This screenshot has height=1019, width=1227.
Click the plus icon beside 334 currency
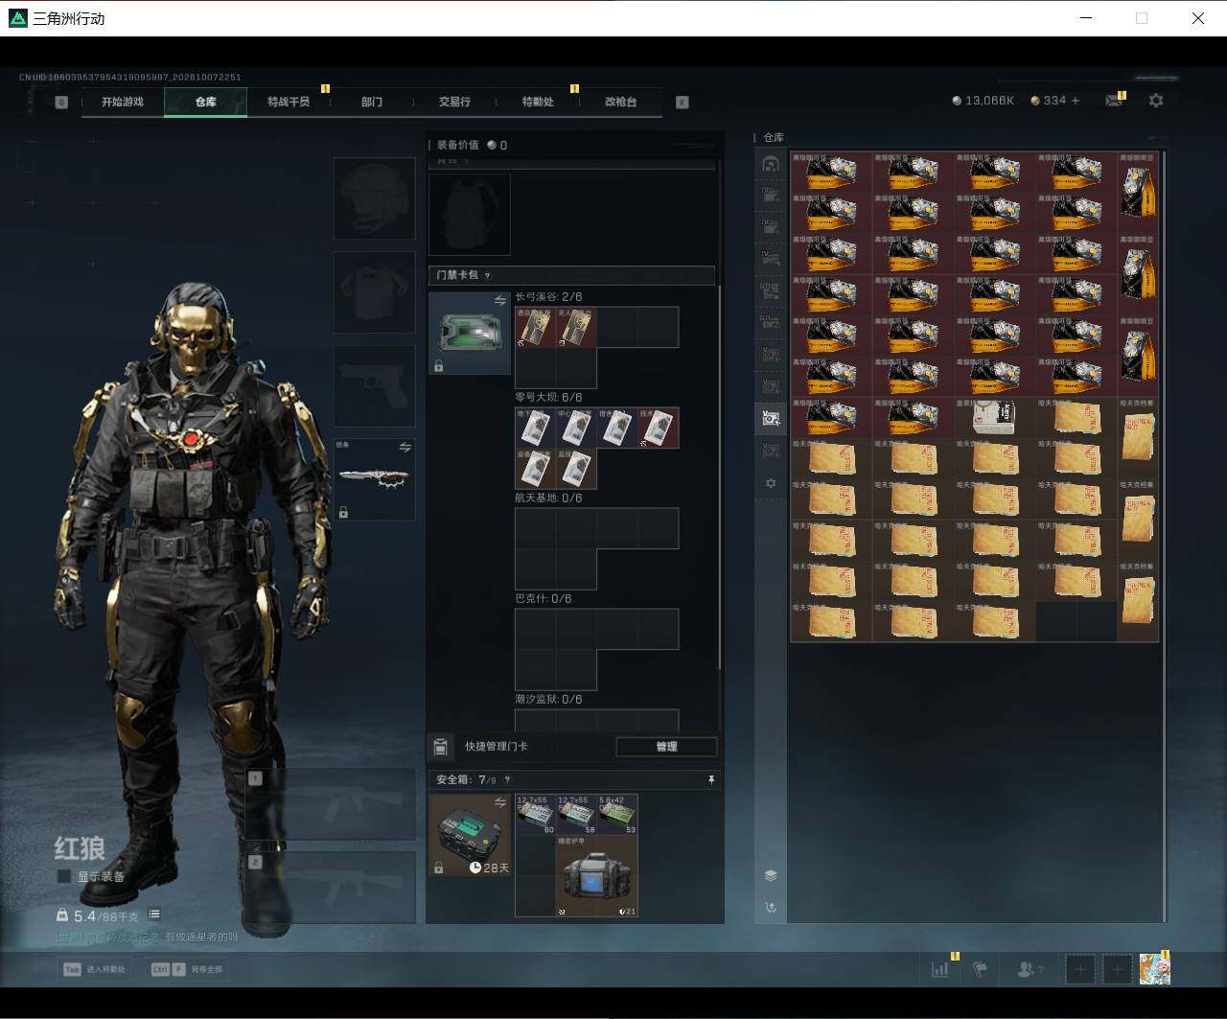pyautogui.click(x=1076, y=101)
